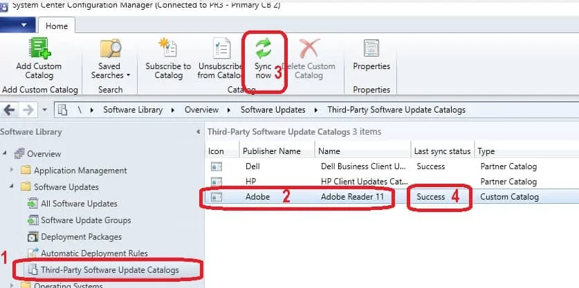This screenshot has height=288, width=579.
Task: Click the Add Custom Catalog icon
Action: (39, 48)
